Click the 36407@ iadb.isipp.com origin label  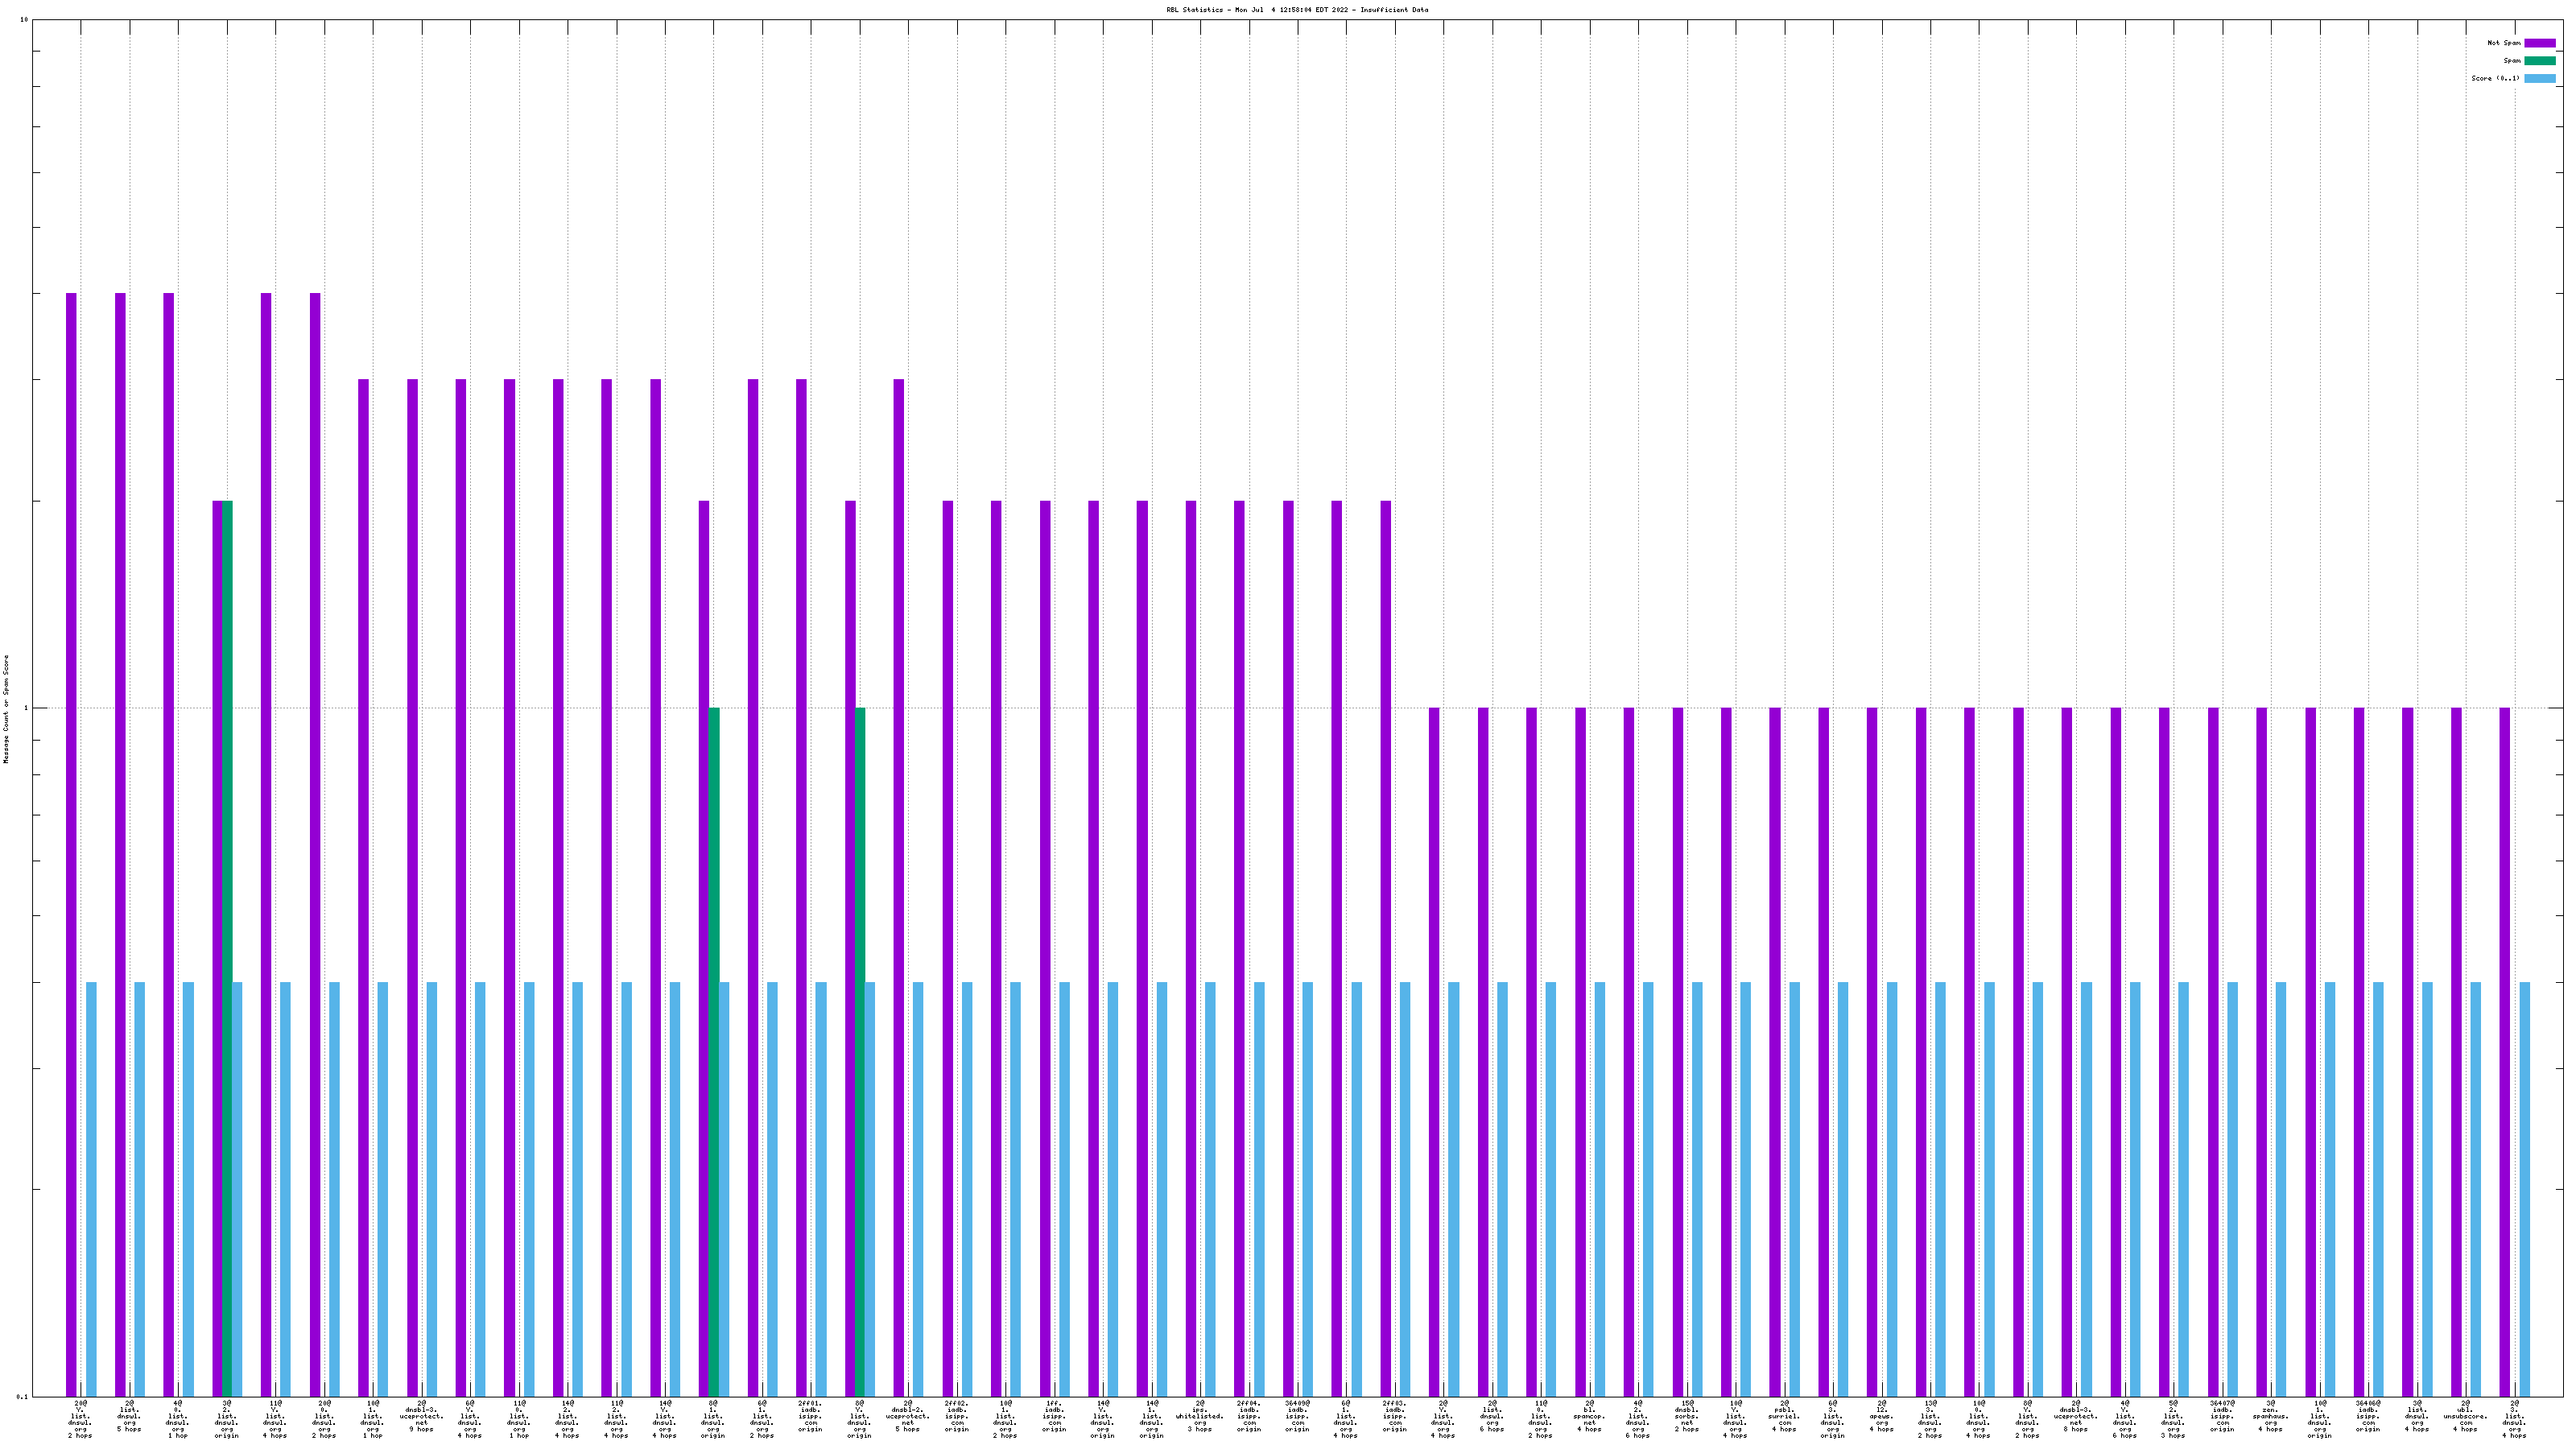2222,1416
